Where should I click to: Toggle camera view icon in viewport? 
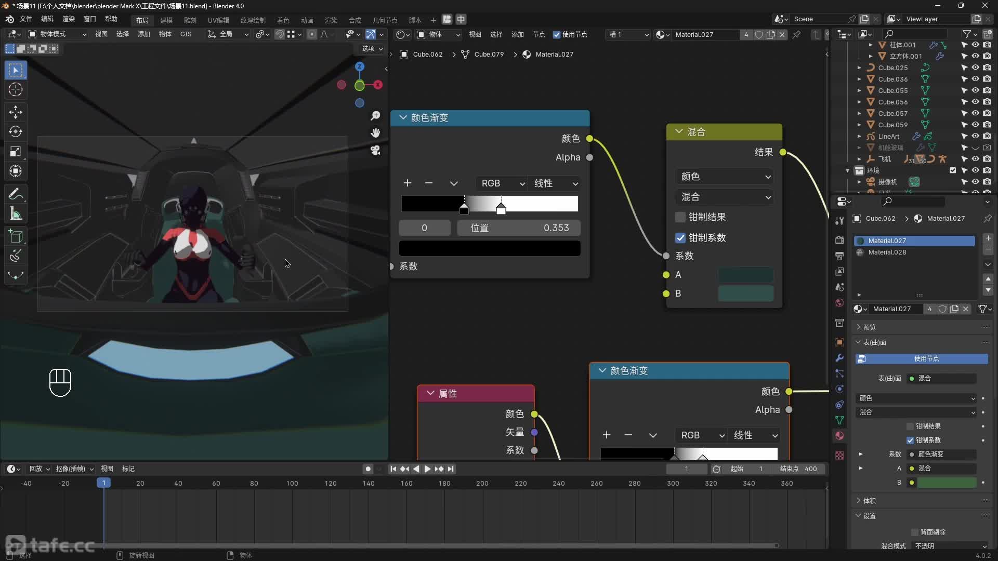point(375,150)
